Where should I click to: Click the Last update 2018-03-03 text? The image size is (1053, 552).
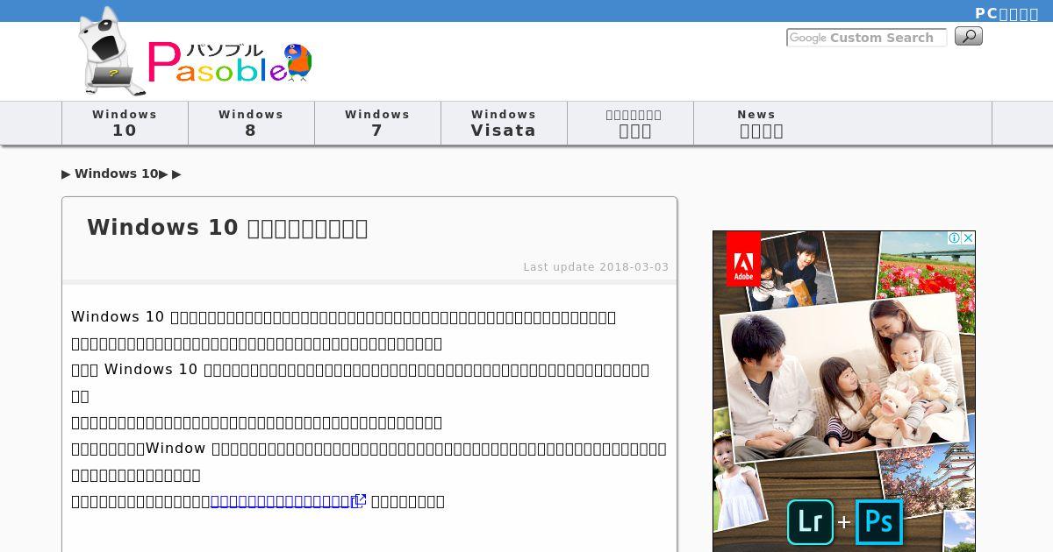point(596,267)
